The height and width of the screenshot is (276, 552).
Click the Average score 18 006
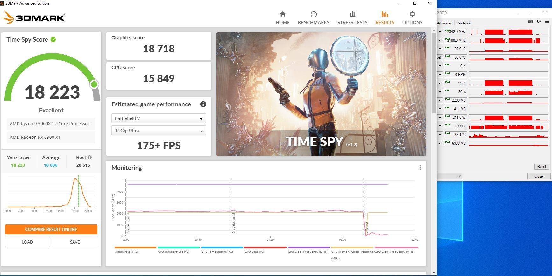(x=51, y=165)
